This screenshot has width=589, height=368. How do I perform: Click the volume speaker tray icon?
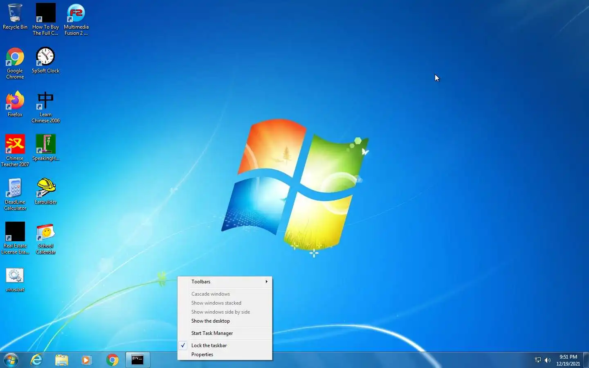pos(548,360)
